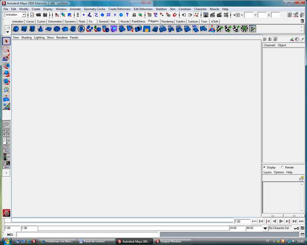
Task: Toggle snap to curves icon
Action: (x=156, y=15)
